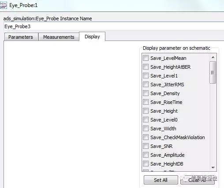Tick the Save_Level1 checkbox
This screenshot has height=188, width=224.
coord(146,76)
